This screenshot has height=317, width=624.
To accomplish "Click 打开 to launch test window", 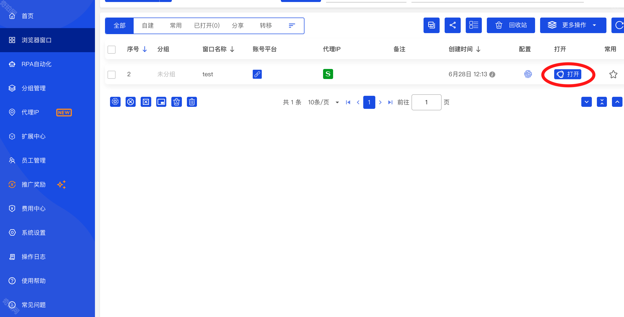I will click(568, 74).
